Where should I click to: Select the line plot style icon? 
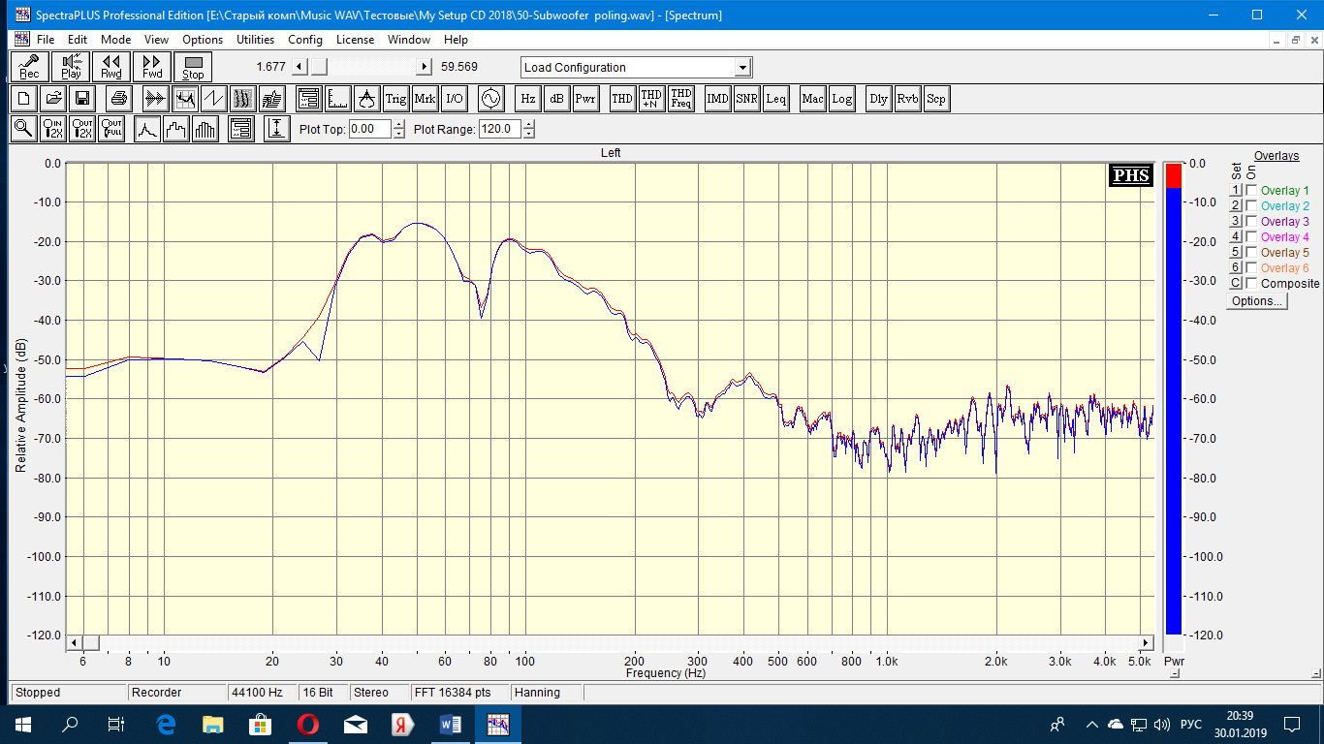146,128
